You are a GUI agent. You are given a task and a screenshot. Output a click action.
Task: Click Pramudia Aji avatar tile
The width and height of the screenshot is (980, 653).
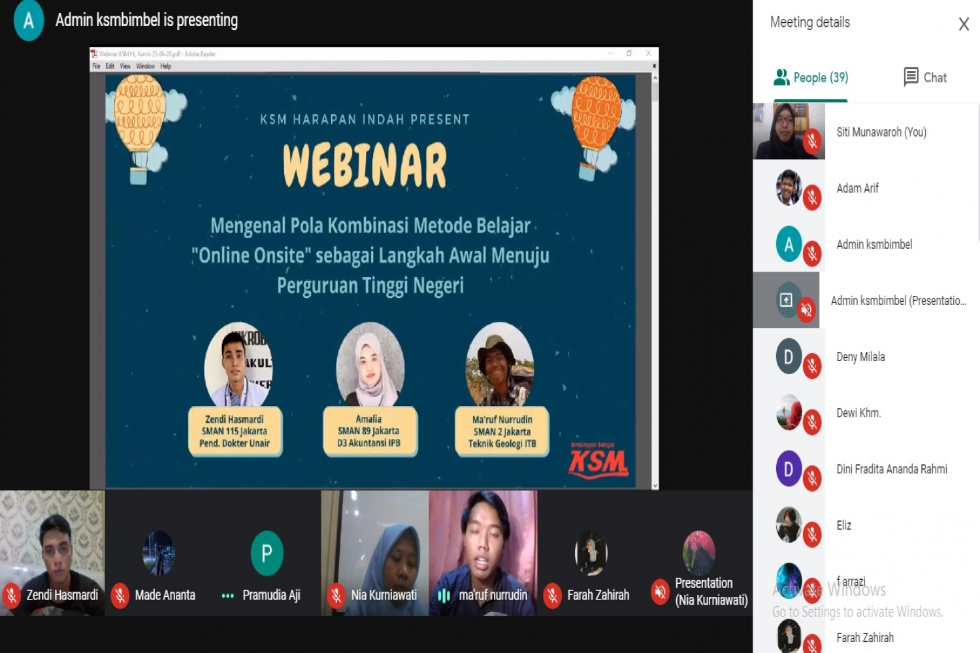(x=267, y=554)
